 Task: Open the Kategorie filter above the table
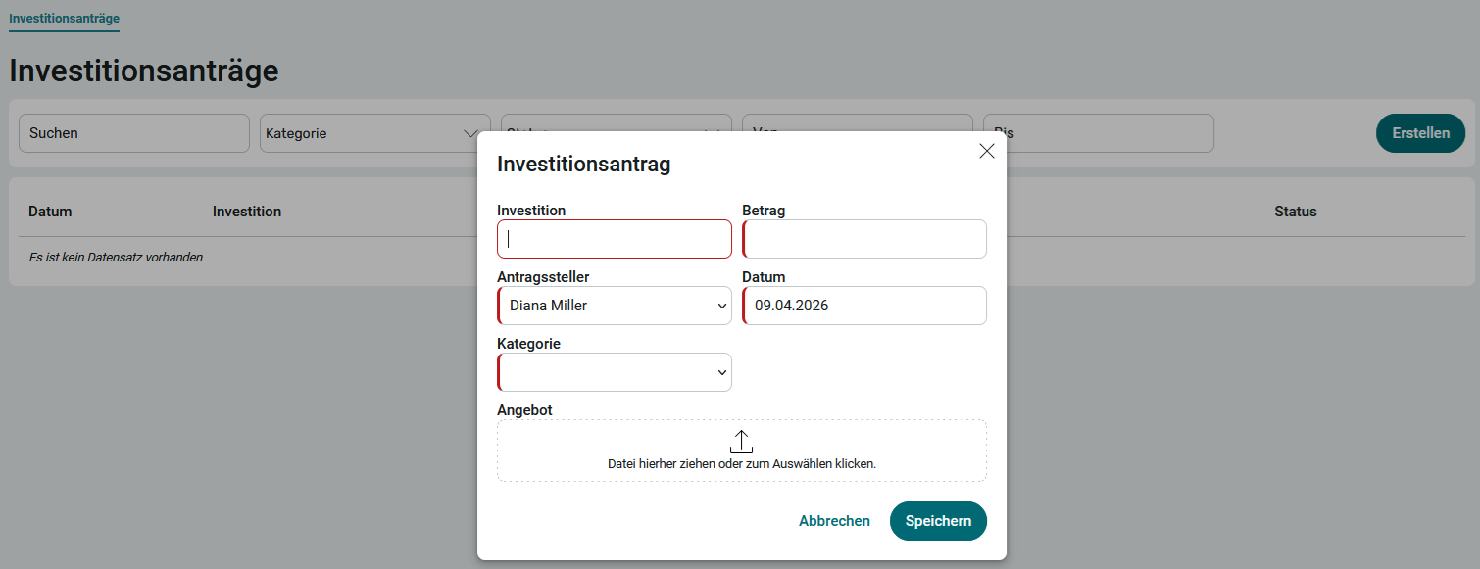coord(363,133)
